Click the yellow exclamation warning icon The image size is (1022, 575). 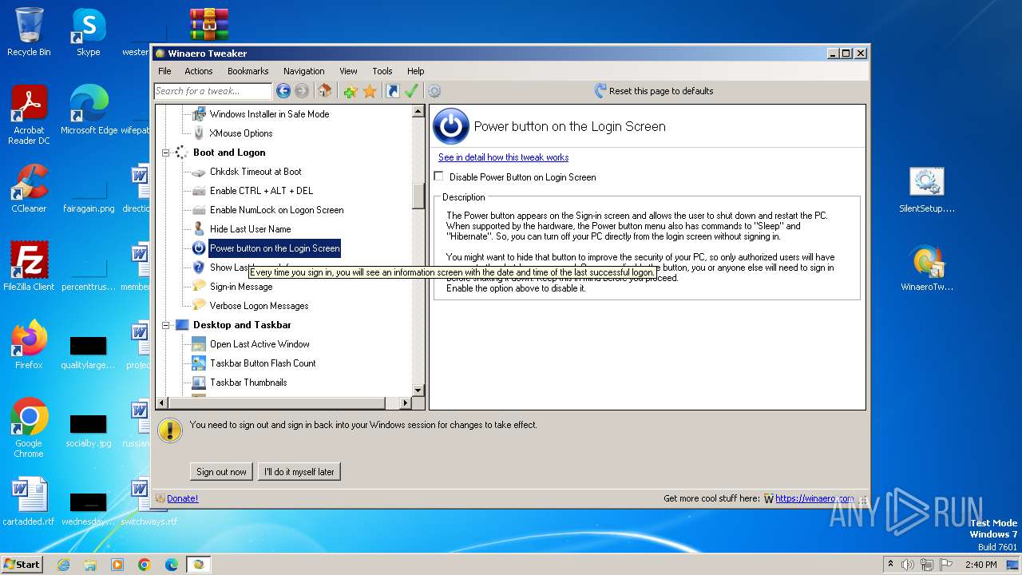click(x=170, y=430)
